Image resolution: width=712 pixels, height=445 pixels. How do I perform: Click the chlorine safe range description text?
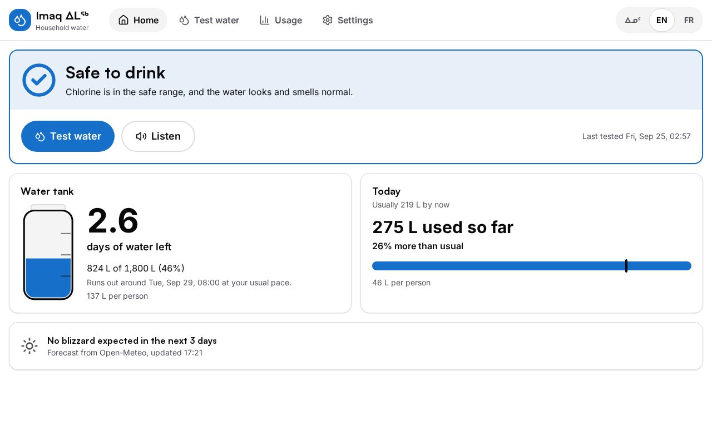tap(209, 92)
